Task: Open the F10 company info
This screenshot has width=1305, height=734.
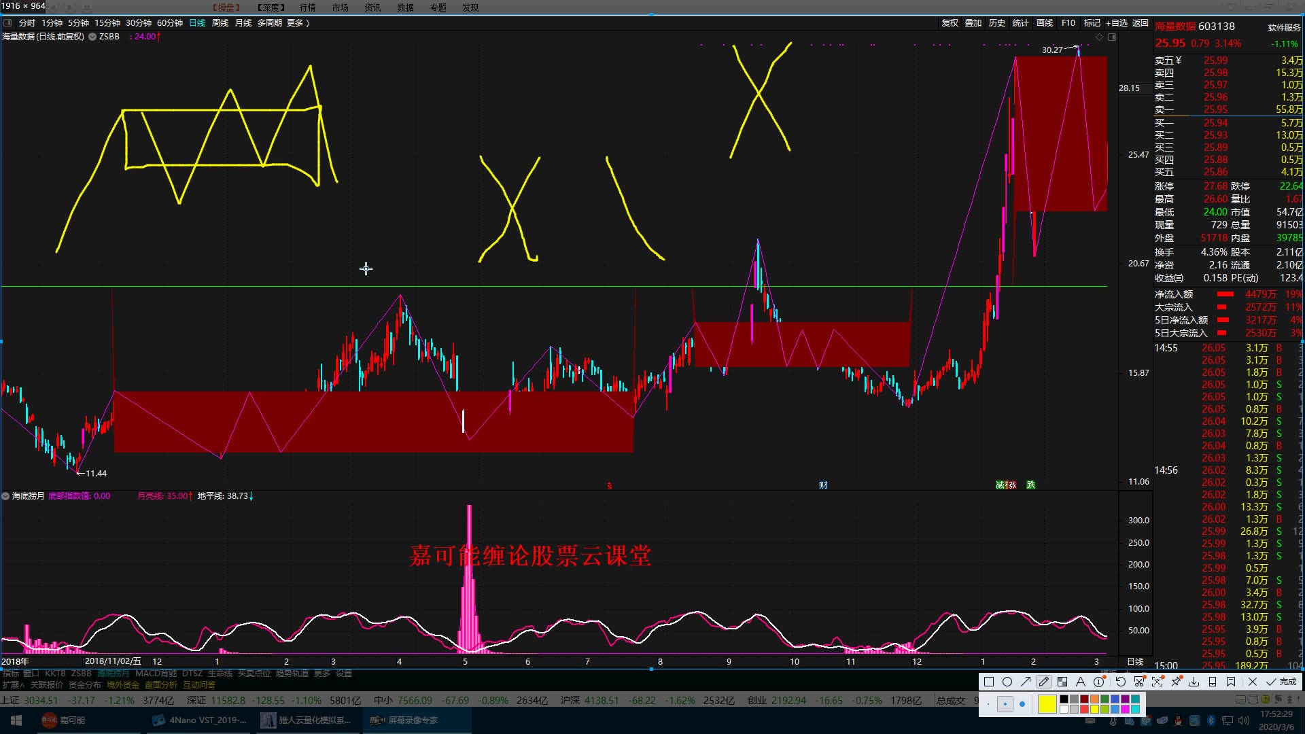Action: pyautogui.click(x=1068, y=22)
